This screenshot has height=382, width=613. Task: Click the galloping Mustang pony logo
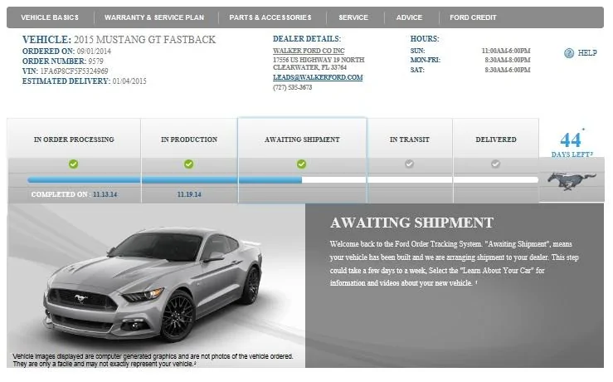(x=572, y=180)
